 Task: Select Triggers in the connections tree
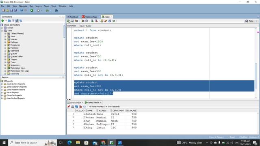(14, 60)
